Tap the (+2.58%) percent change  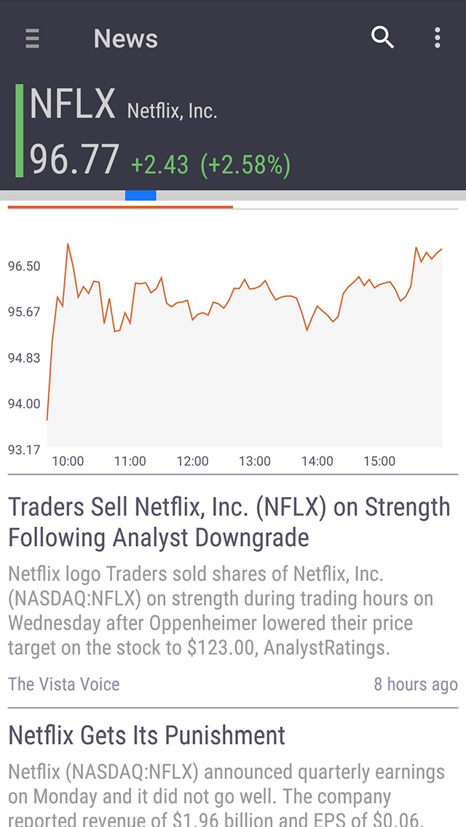(245, 165)
